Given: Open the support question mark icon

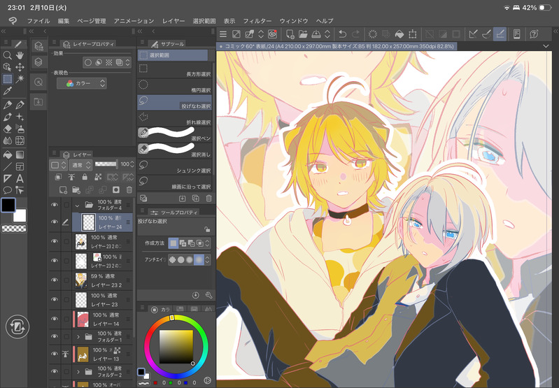Looking at the screenshot, I should coord(534,34).
